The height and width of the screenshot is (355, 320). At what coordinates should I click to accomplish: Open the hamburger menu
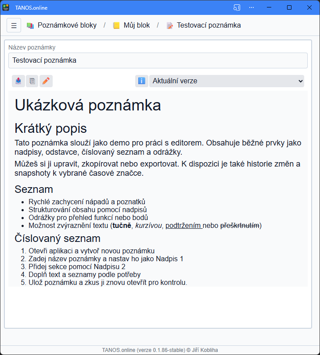pyautogui.click(x=14, y=25)
